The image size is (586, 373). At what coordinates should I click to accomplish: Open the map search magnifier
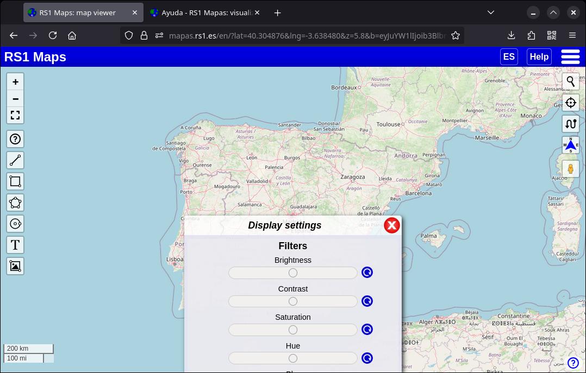pos(571,81)
